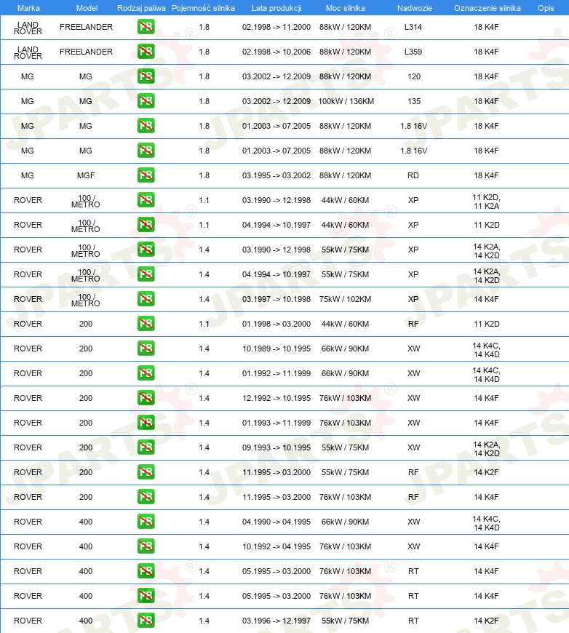Image resolution: width=569 pixels, height=633 pixels.
Task: Click the 02.1998 -> 10.2006 production years cell
Action: [x=276, y=52]
